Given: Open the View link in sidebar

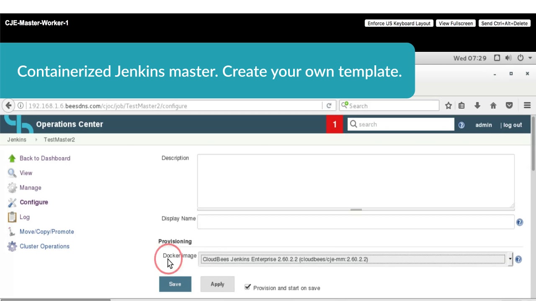Looking at the screenshot, I should pyautogui.click(x=26, y=173).
